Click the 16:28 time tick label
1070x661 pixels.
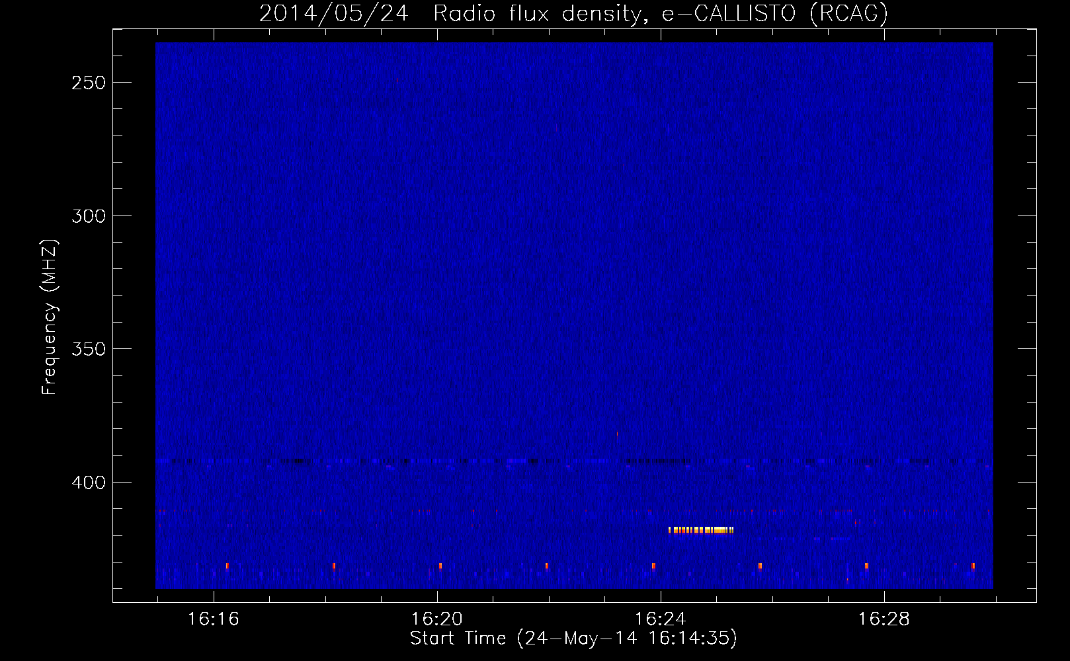[884, 619]
